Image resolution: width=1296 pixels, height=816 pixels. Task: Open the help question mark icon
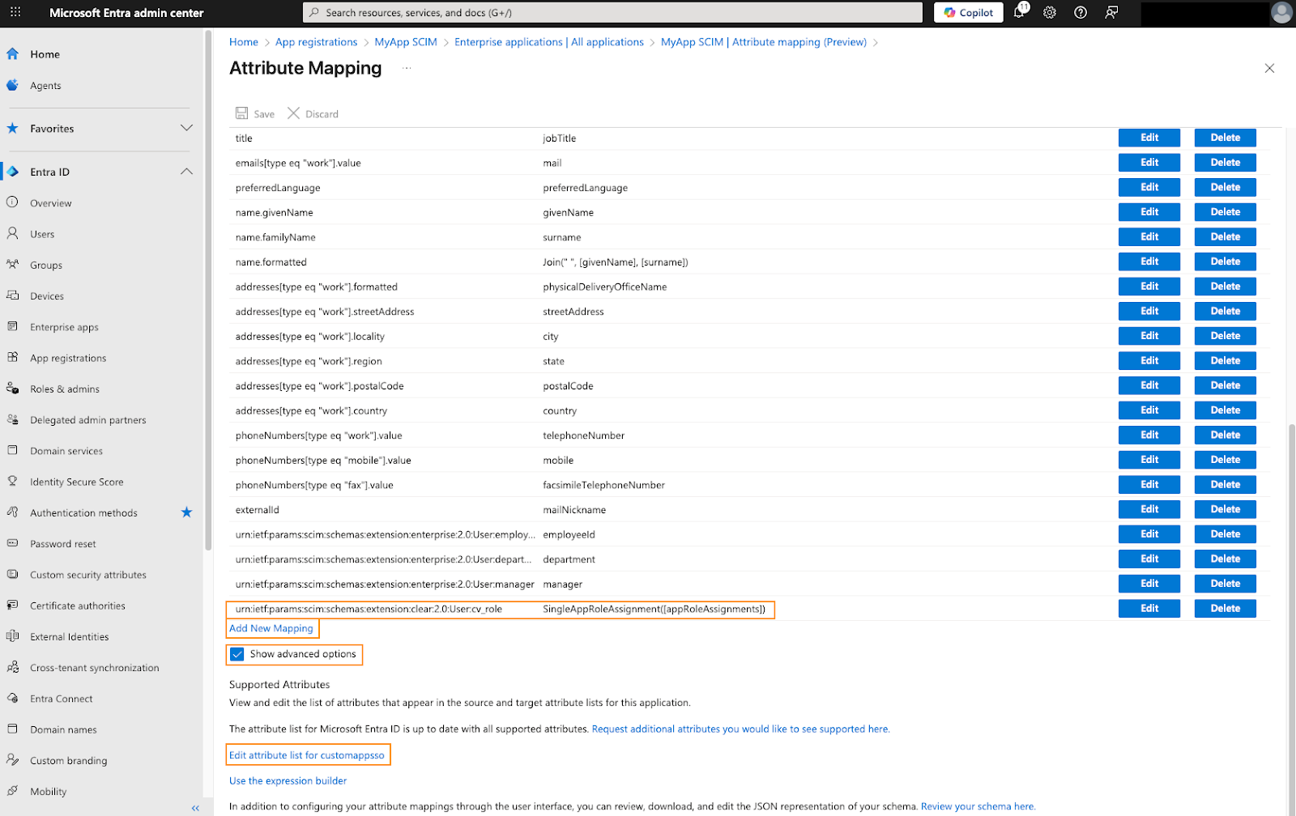point(1081,13)
